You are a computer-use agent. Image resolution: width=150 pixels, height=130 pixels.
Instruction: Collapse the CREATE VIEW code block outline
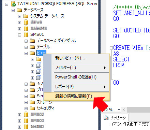[111, 48]
